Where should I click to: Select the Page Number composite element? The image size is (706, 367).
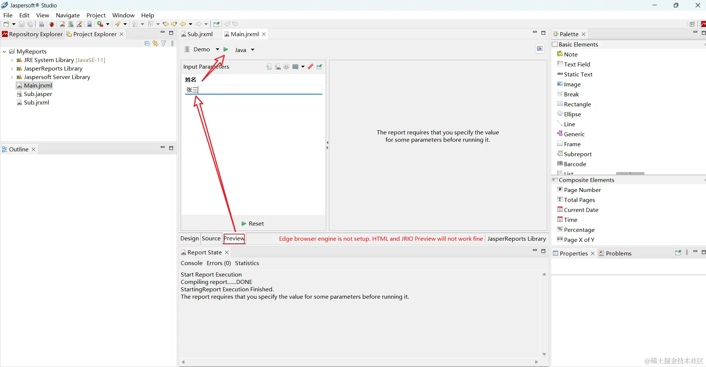coord(579,190)
